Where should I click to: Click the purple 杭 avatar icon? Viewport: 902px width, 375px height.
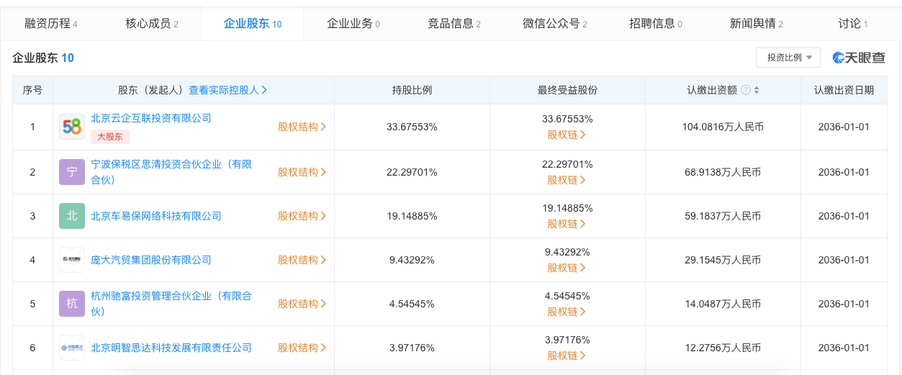72,304
